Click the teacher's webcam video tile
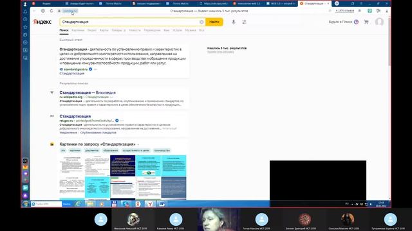This screenshot has width=412, height=231. pos(218,219)
